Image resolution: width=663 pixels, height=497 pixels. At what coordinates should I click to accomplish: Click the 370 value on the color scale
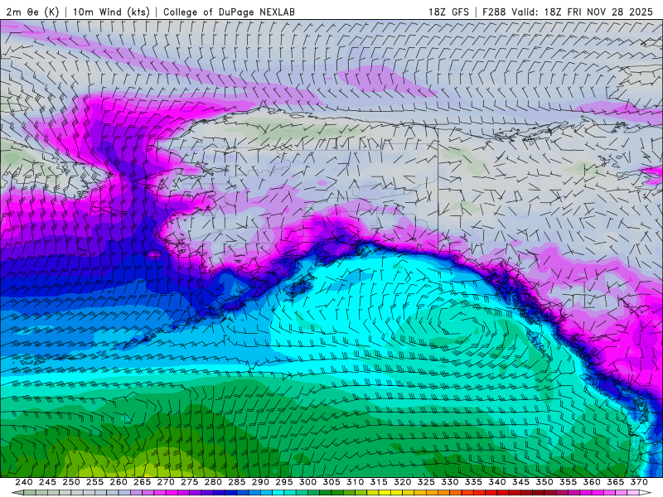639,482
